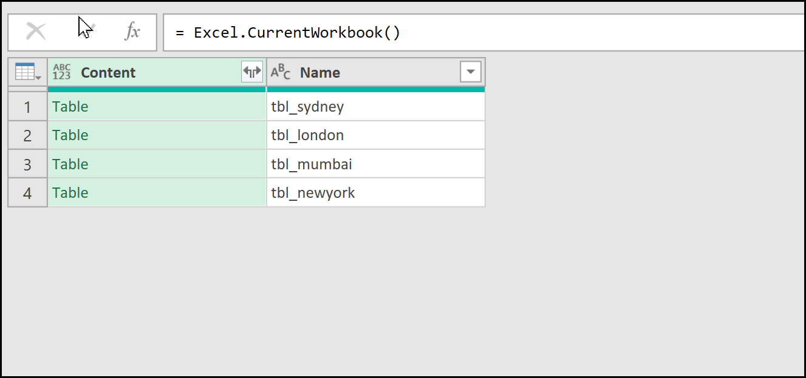
Task: Select row number 1 header
Action: [x=27, y=107]
